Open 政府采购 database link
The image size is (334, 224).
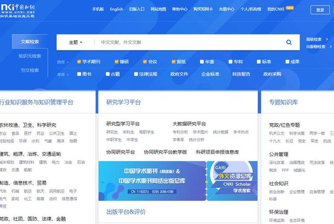(x=272, y=74)
